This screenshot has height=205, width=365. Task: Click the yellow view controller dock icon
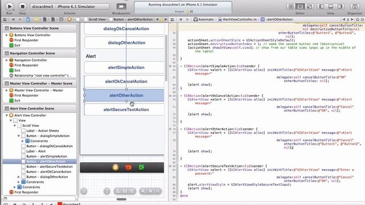115,167
